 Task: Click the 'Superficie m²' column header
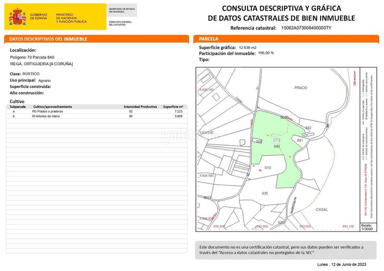(173, 107)
